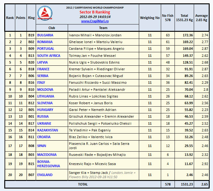Open the www.CrapiMari.ro link
Viewport: 213px width, 191px height.
point(95,21)
